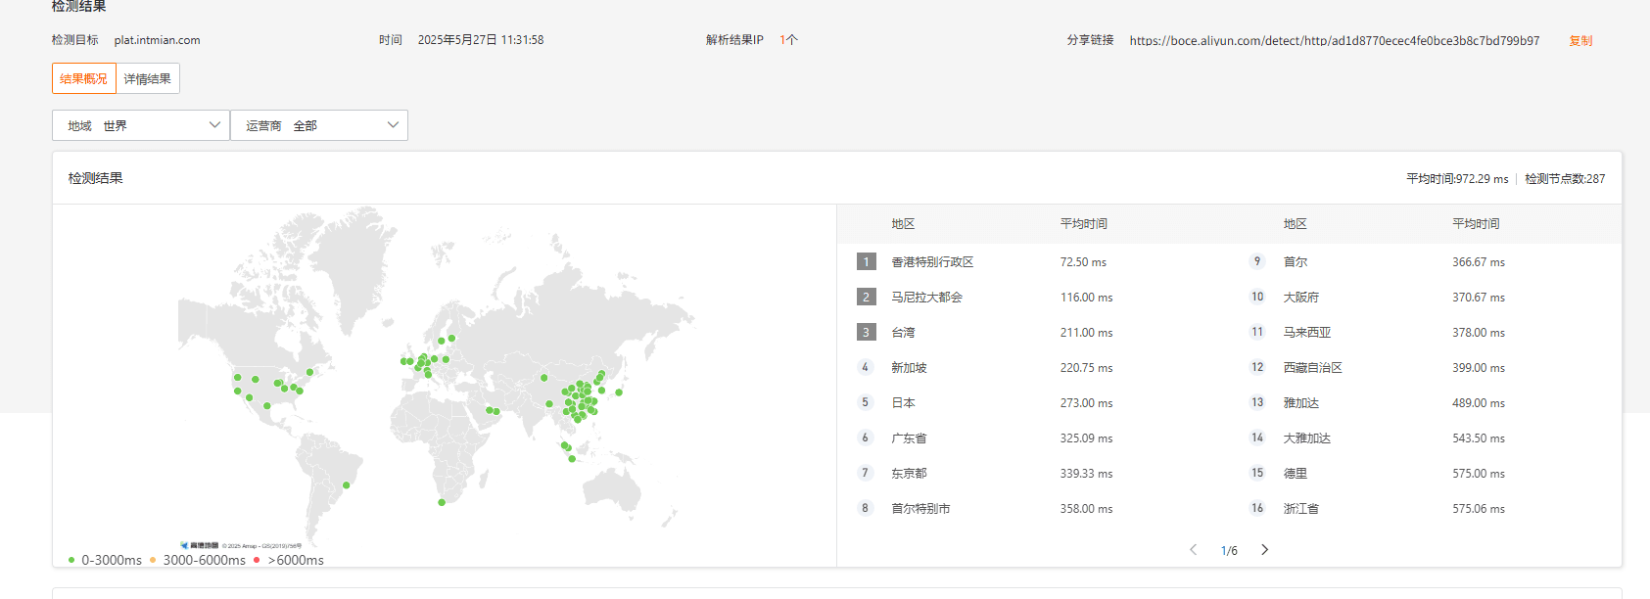Click the green node in South Africa
The width and height of the screenshot is (1650, 599).
pyautogui.click(x=442, y=502)
